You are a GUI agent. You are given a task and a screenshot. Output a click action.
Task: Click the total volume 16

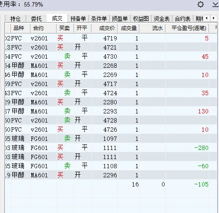point(135,184)
